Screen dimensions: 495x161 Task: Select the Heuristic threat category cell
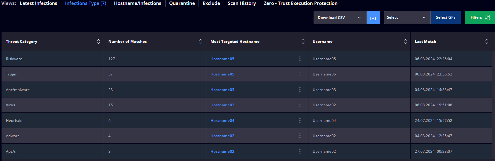tap(53, 120)
